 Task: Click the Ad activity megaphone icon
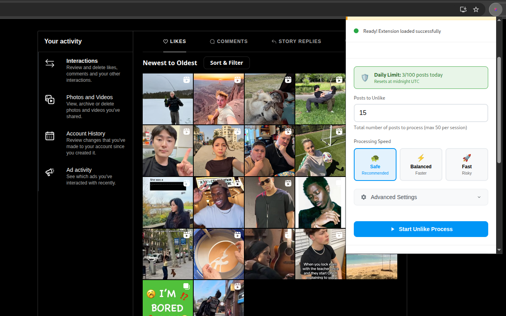tap(50, 172)
